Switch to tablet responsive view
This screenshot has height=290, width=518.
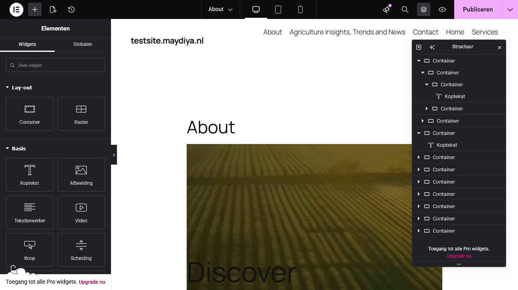click(x=278, y=9)
